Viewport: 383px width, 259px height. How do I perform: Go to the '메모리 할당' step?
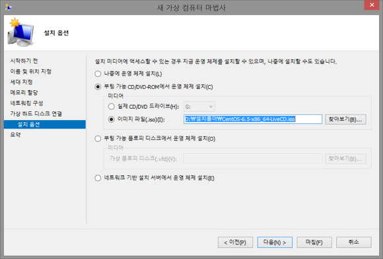pyautogui.click(x=24, y=92)
